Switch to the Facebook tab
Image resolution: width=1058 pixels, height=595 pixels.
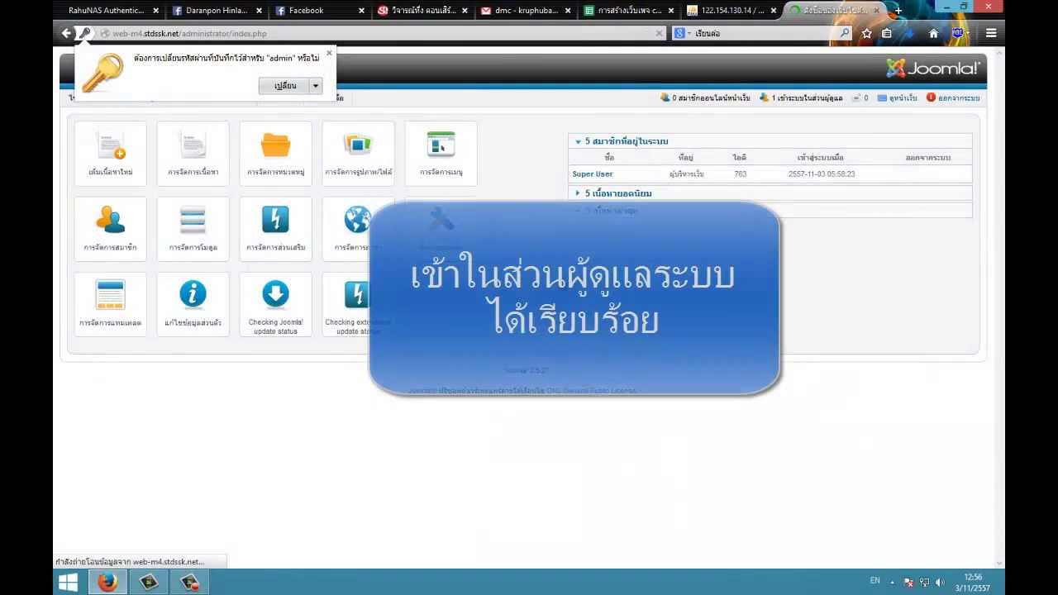coord(317,11)
